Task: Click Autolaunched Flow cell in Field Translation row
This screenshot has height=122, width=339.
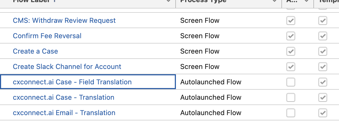Action: click(x=211, y=82)
